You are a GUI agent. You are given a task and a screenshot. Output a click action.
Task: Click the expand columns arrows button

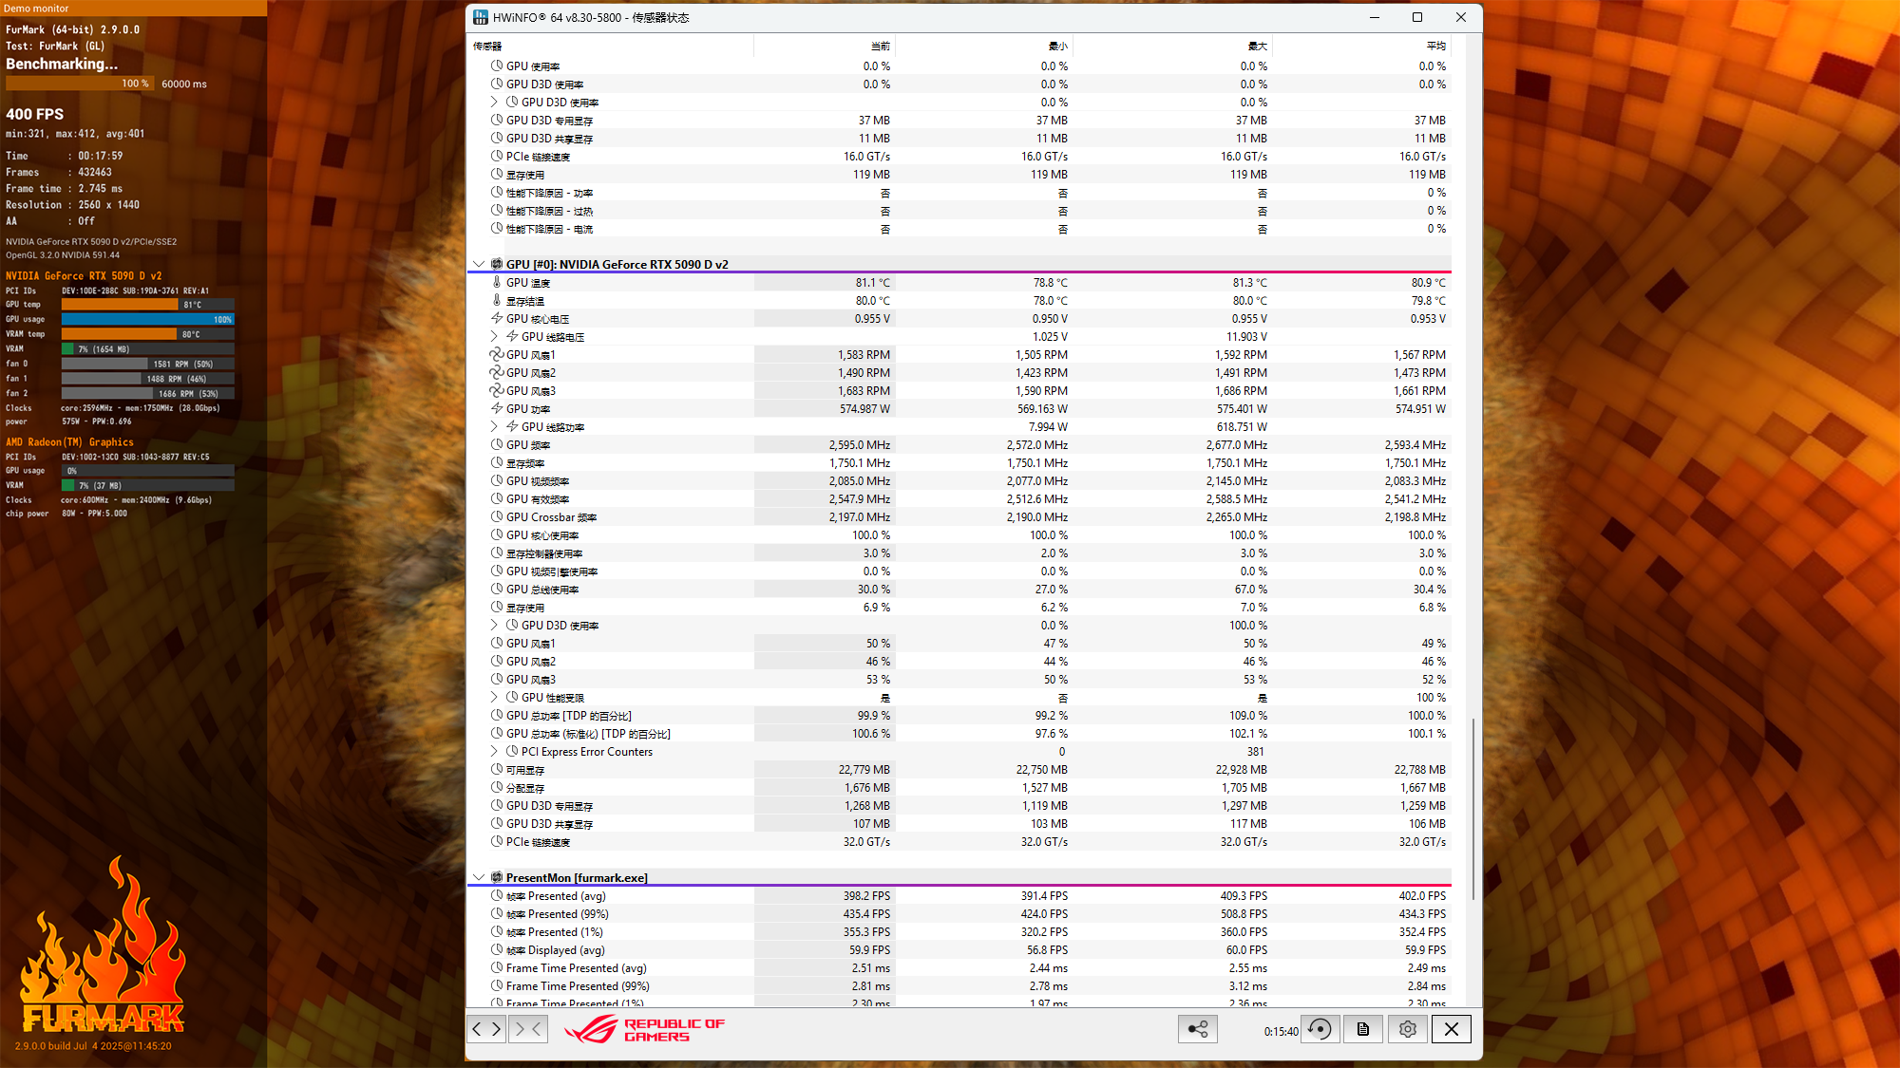[x=486, y=1029]
